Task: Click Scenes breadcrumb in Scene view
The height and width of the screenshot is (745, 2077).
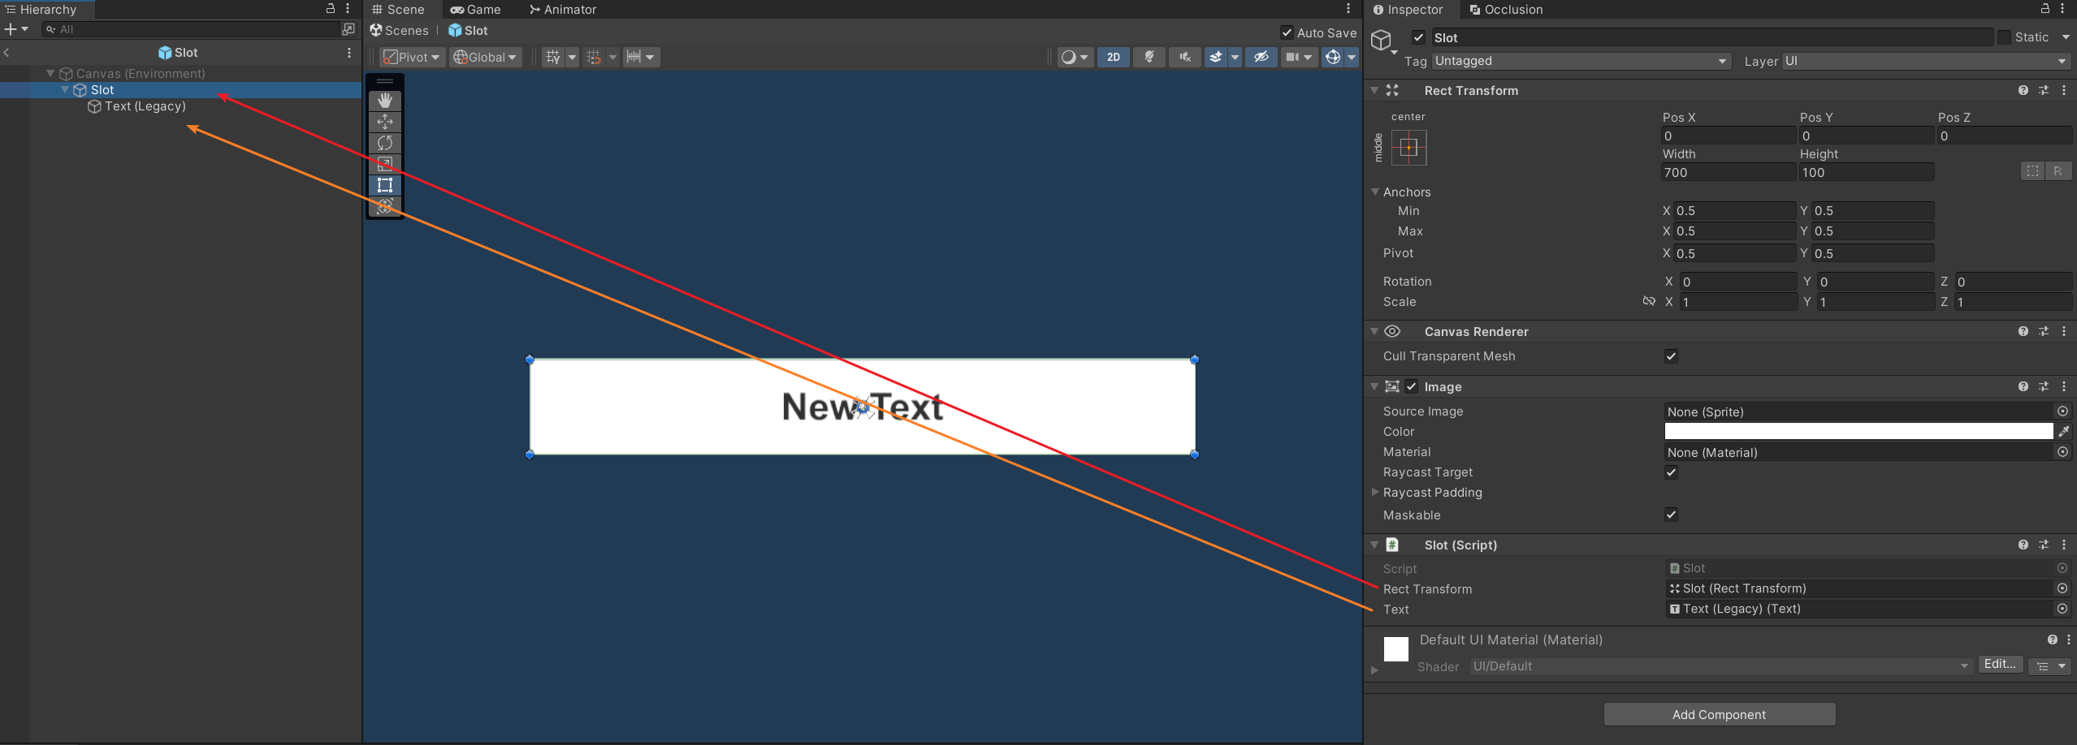Action: click(x=399, y=30)
